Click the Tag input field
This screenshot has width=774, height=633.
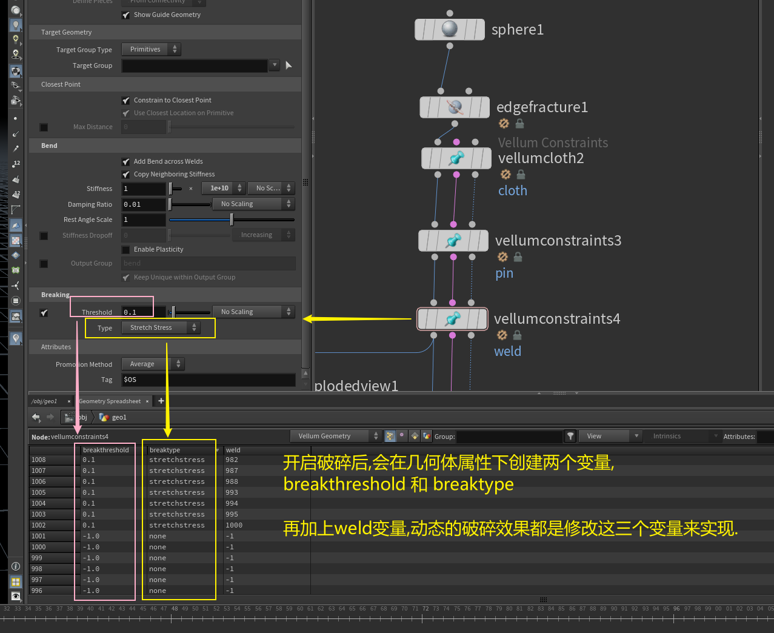pyautogui.click(x=209, y=380)
